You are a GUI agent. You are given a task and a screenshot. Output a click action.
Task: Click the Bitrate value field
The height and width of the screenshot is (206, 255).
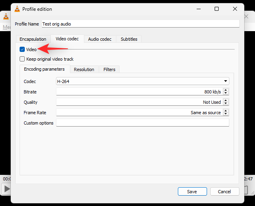[139, 92]
